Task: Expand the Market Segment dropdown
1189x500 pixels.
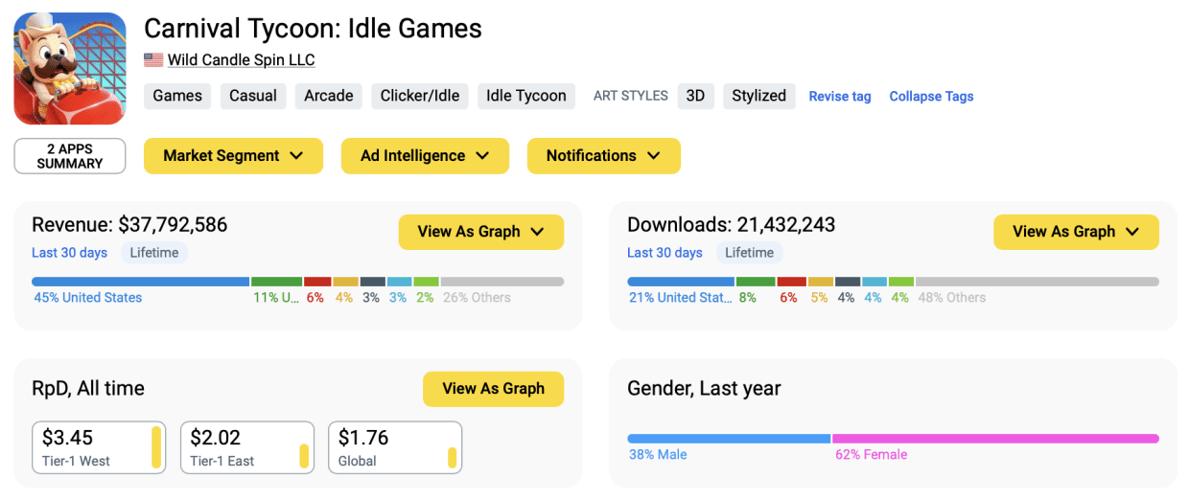Action: (x=233, y=156)
